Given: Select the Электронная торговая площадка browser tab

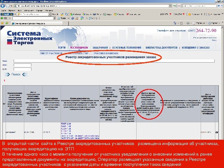Looking at the screenshot, I should (x=37, y=23).
